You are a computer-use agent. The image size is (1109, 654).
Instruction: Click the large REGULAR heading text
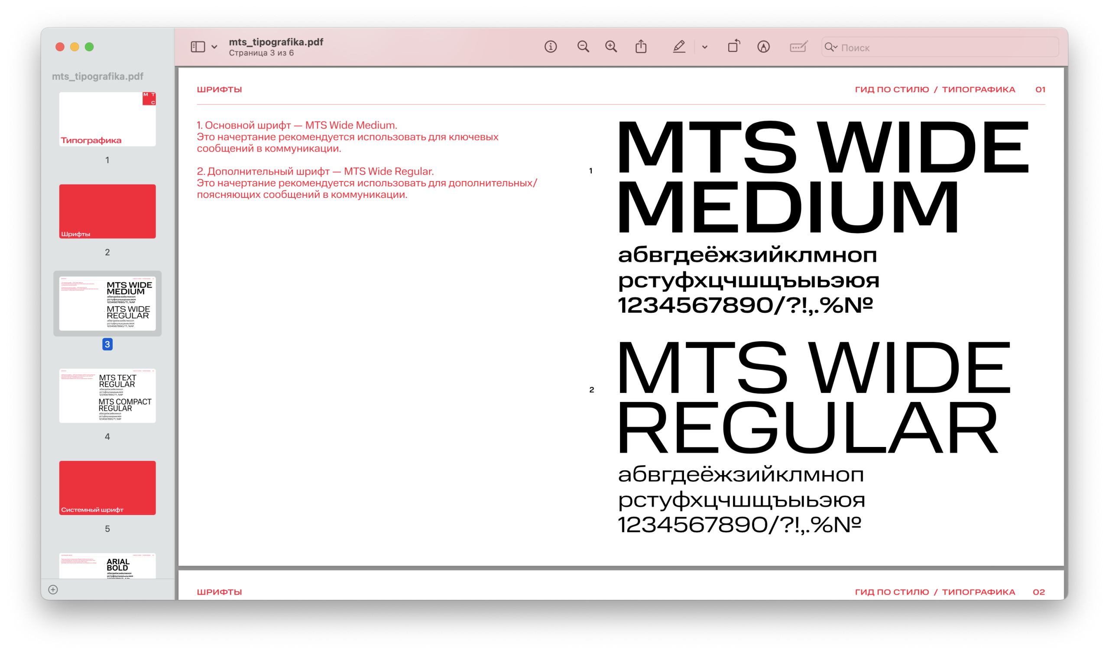click(x=808, y=428)
